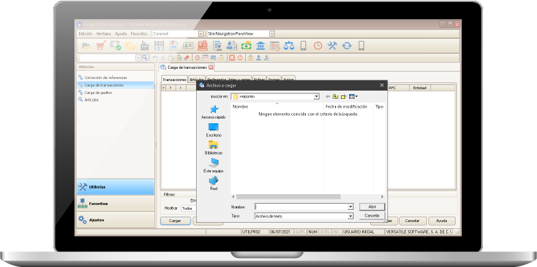Click the shopping cart toolbar icon
537x267 pixels.
(101, 46)
